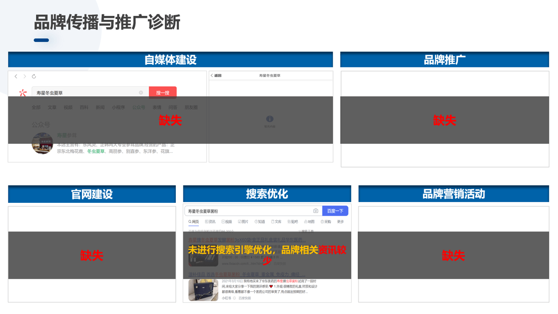558x314 pixels.
Task: Click the 返回 back chevron
Action: [212, 76]
